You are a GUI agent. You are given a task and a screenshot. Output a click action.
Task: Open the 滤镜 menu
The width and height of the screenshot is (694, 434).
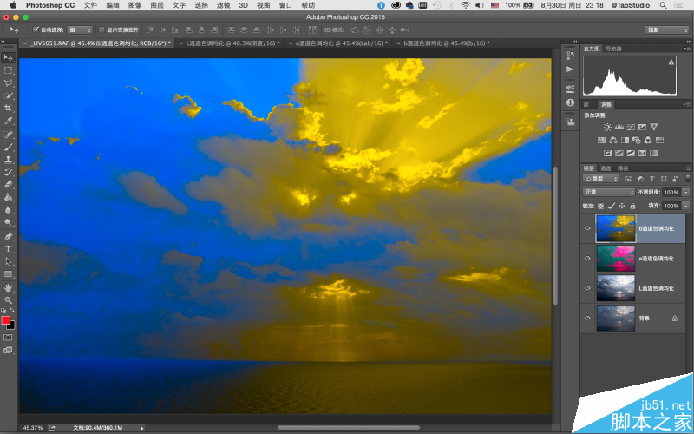[223, 5]
